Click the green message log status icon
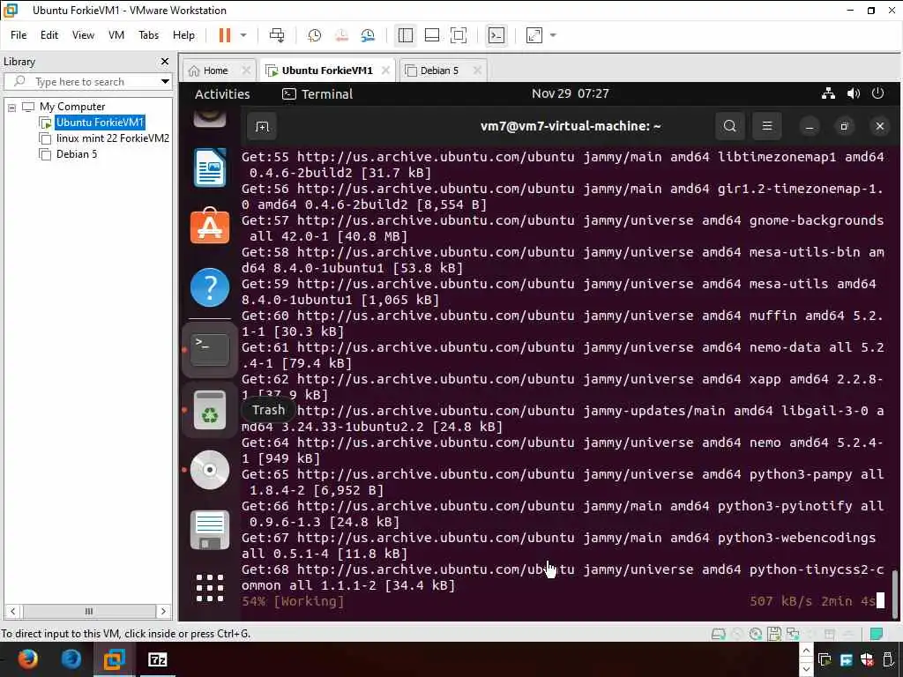The height and width of the screenshot is (677, 903). 877,635
